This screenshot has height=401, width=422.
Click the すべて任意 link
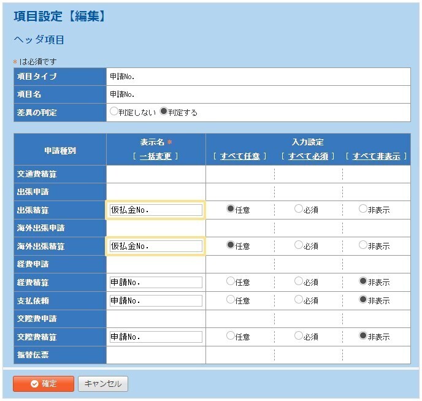(x=240, y=156)
